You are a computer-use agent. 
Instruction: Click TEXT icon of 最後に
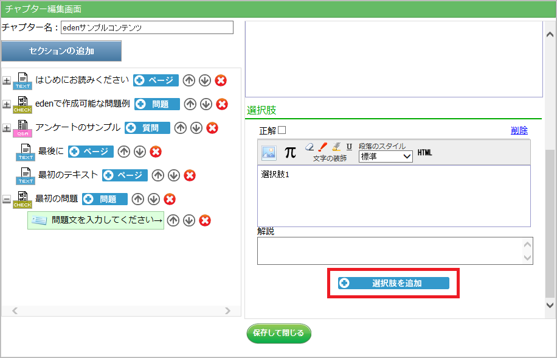tap(26, 152)
